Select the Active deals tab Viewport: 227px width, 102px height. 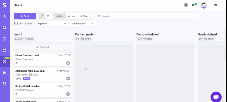pyautogui.click(x=60, y=16)
